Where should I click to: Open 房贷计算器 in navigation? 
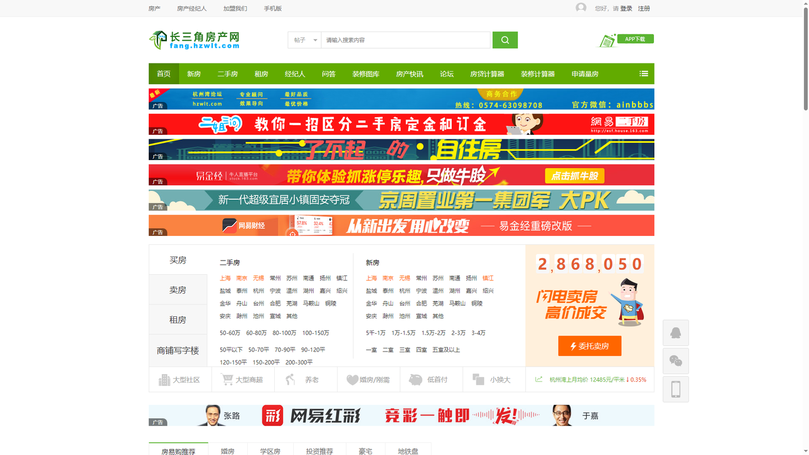click(487, 74)
